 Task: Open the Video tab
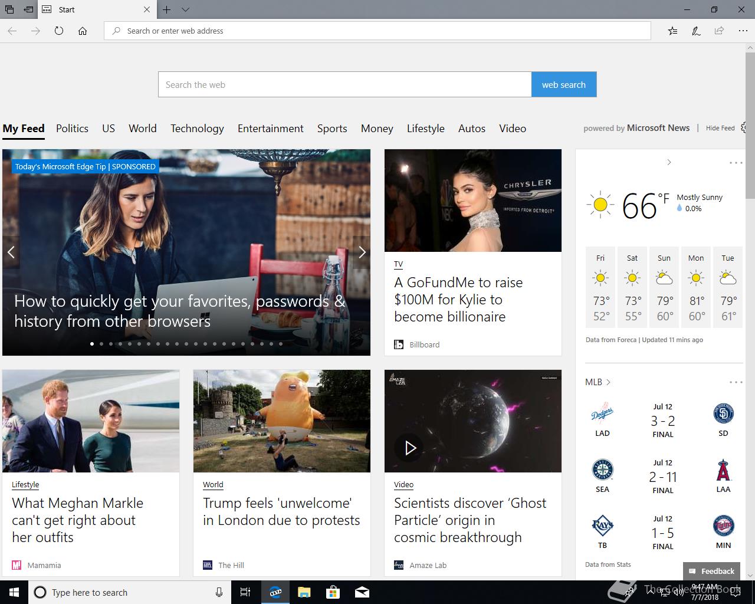point(513,129)
